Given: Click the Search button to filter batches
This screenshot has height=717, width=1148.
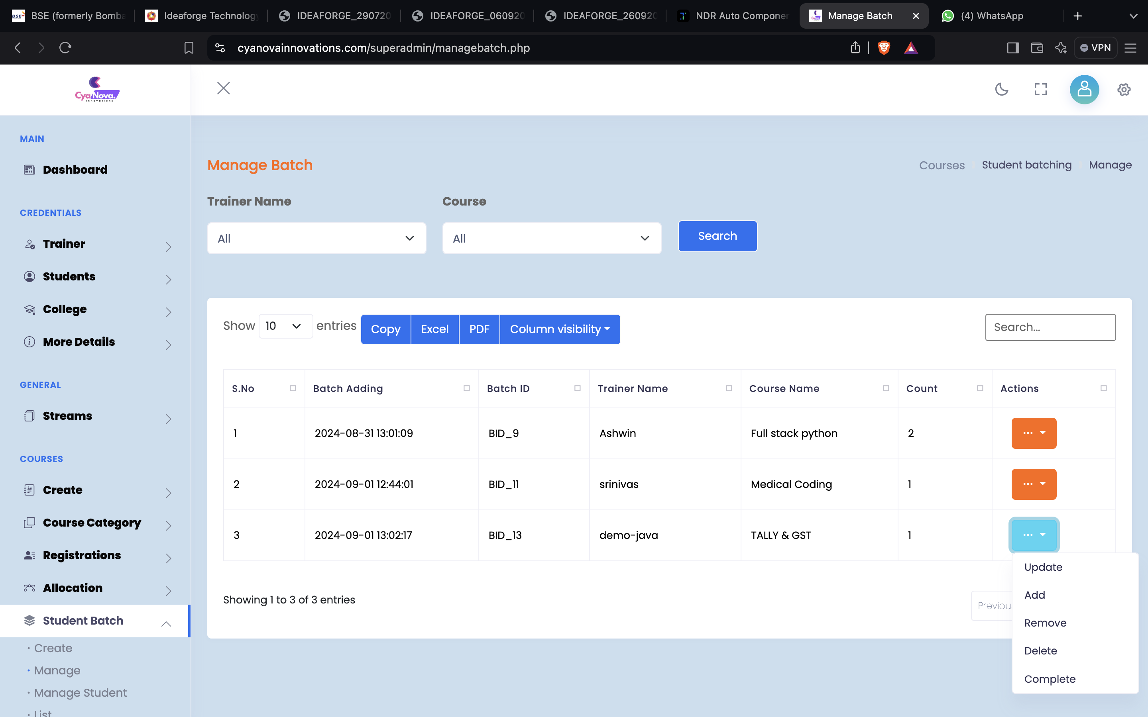Looking at the screenshot, I should [x=717, y=235].
